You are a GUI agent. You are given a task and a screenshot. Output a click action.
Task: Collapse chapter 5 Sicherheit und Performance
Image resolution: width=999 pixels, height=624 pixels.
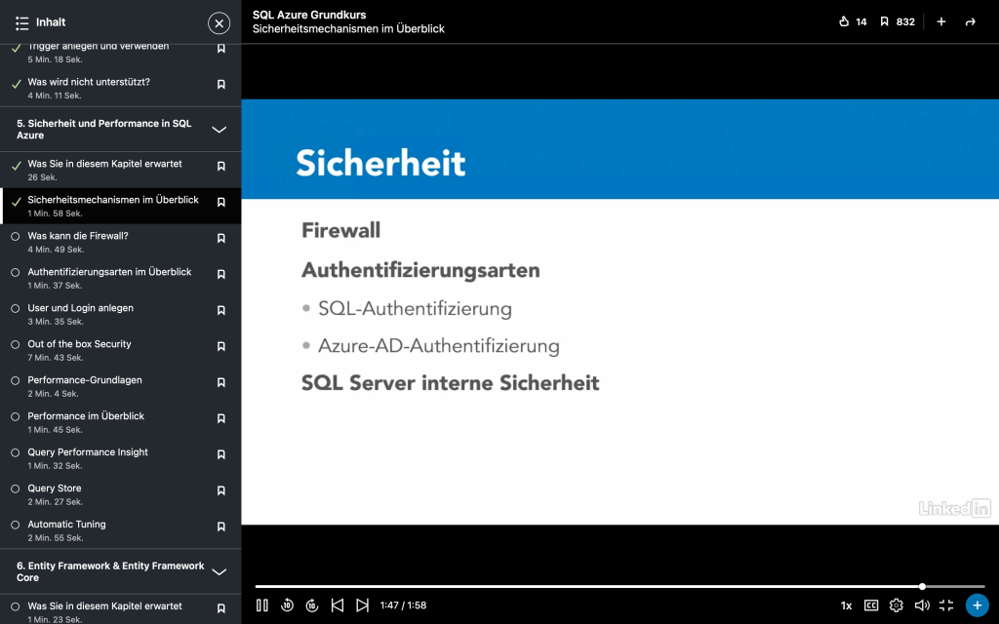click(x=220, y=130)
